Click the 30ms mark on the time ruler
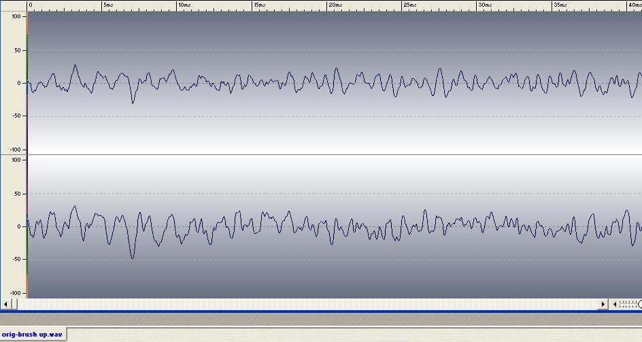The width and height of the screenshot is (642, 342). pos(485,5)
